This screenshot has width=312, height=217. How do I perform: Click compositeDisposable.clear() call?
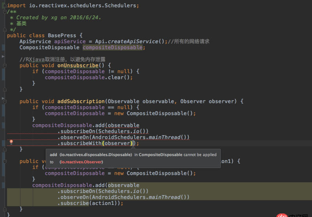click(89, 77)
